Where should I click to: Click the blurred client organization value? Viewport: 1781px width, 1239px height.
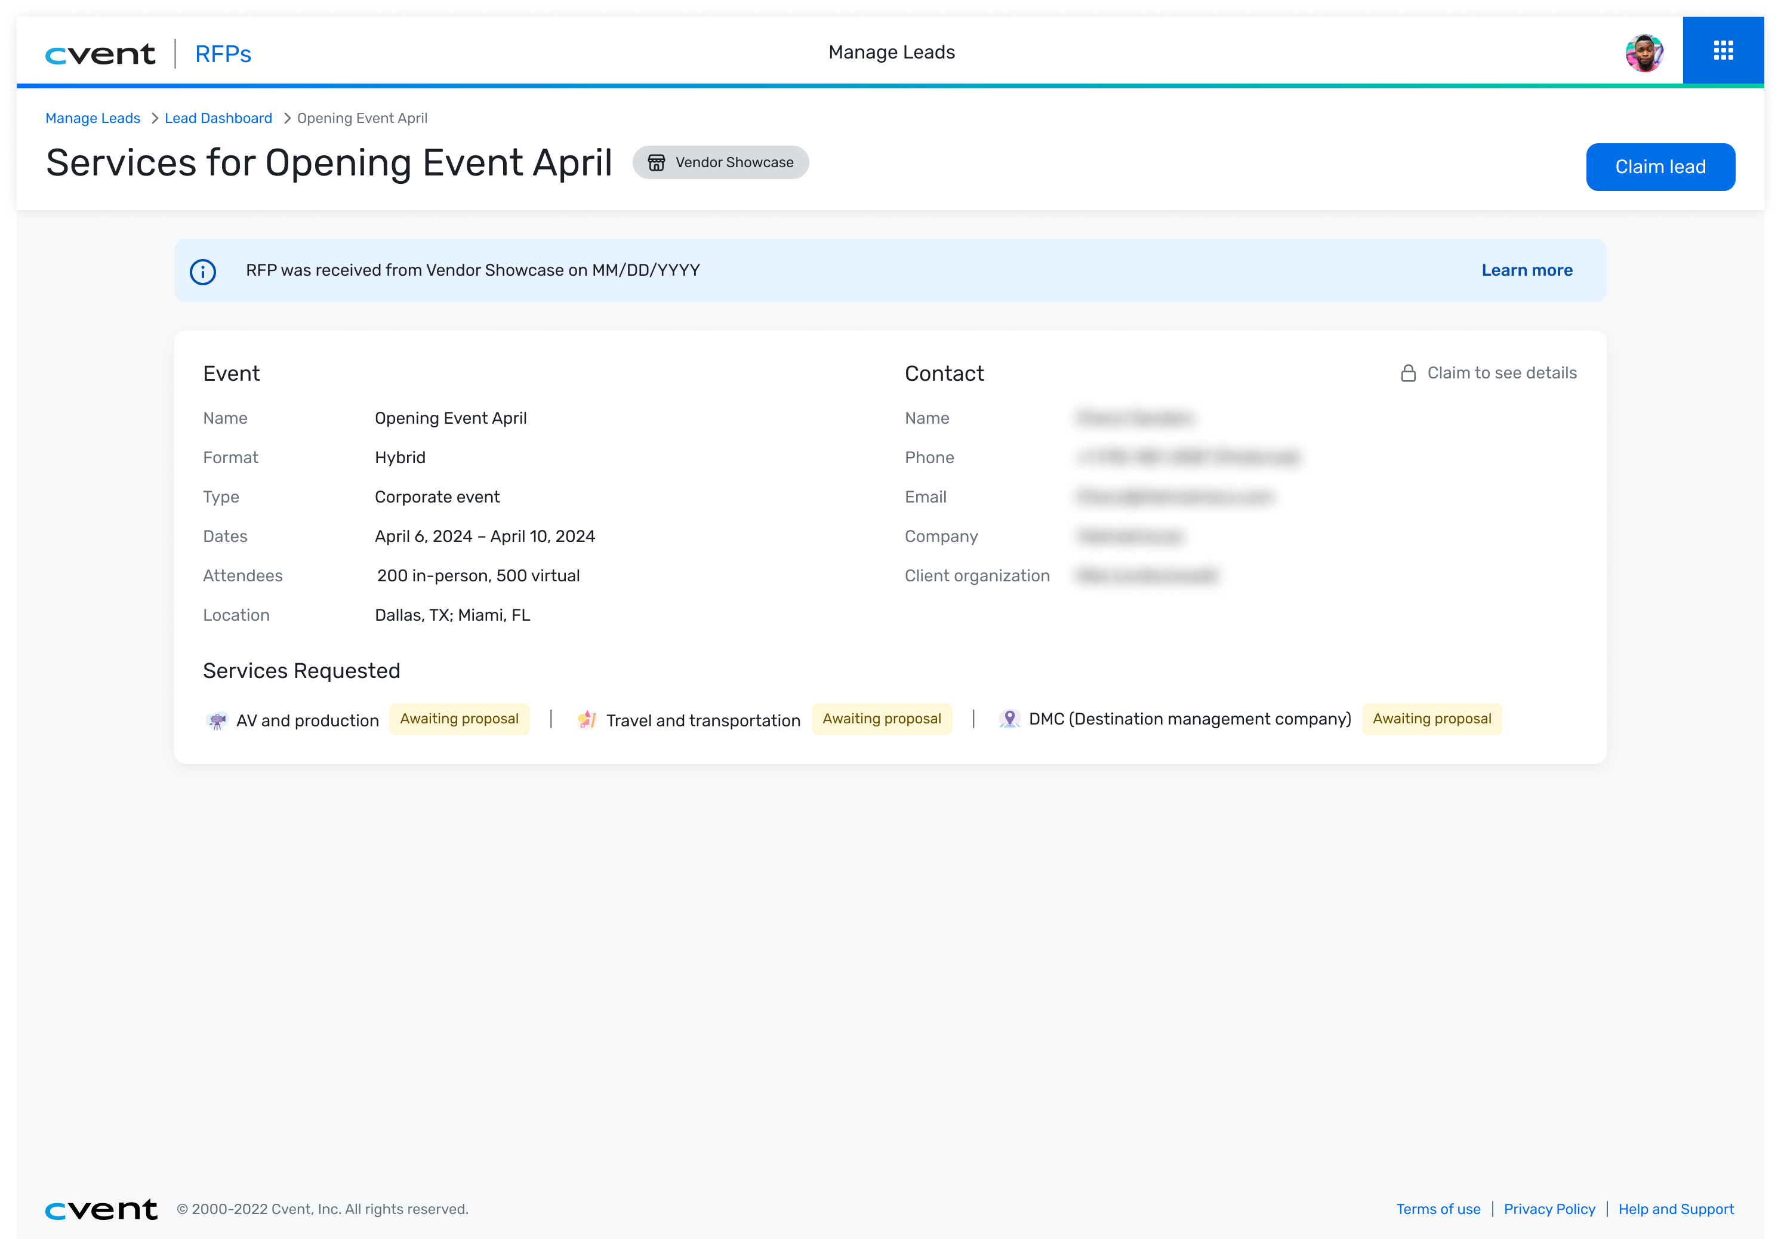(x=1147, y=576)
